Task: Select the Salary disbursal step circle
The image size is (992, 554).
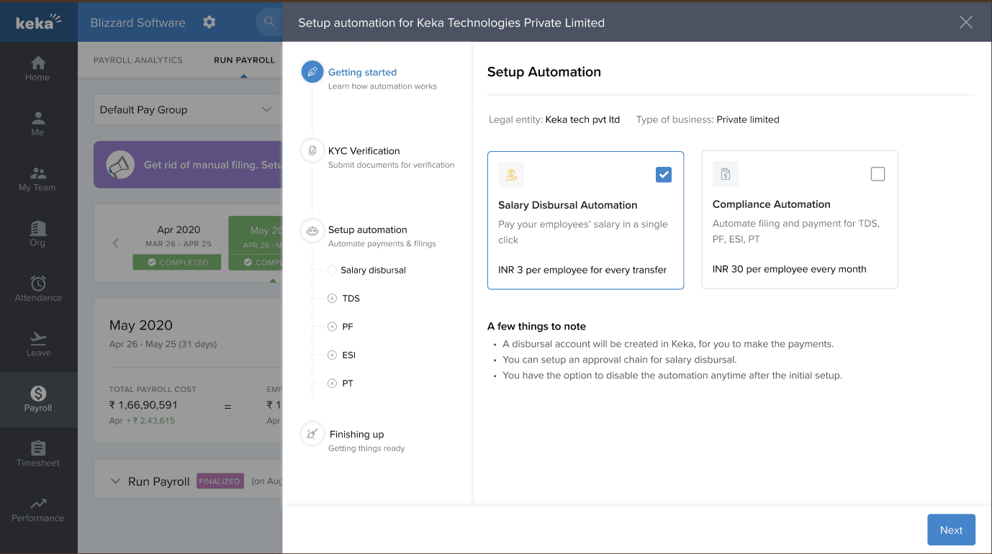Action: (x=332, y=271)
